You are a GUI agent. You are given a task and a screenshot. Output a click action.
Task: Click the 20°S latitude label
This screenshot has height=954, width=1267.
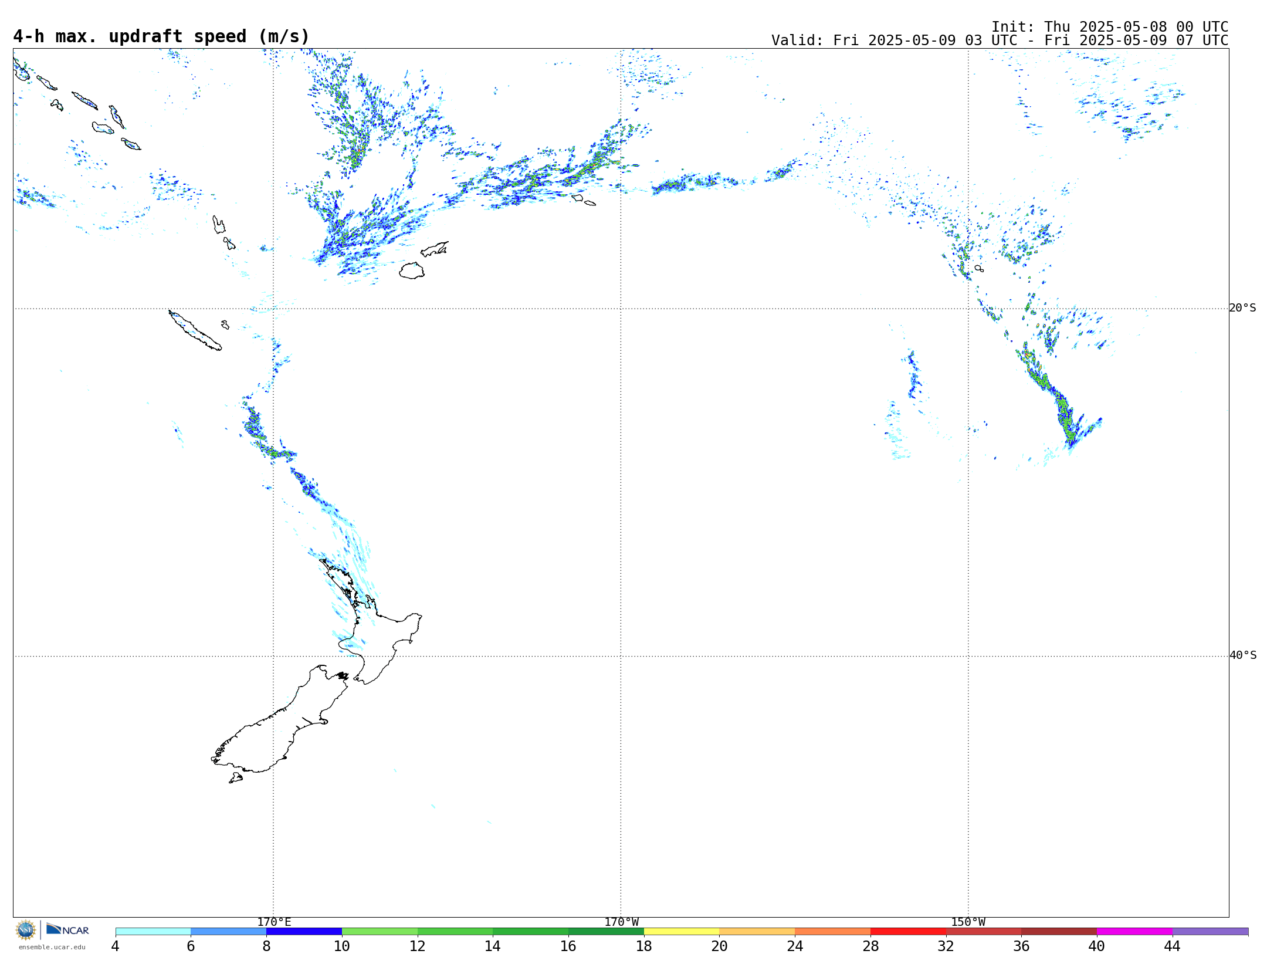coord(1242,308)
